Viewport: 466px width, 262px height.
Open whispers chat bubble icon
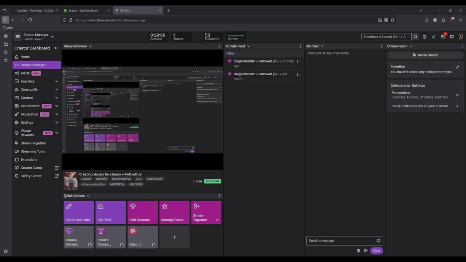(452, 37)
